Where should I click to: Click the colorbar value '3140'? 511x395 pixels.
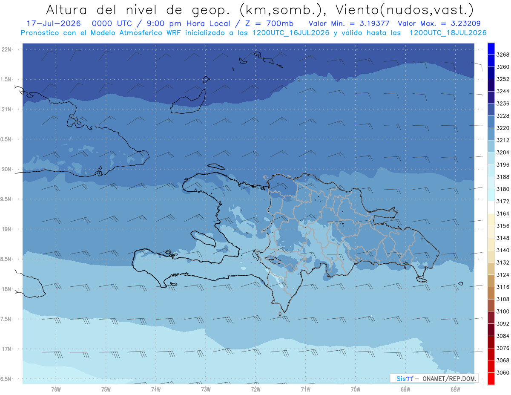[503, 250]
